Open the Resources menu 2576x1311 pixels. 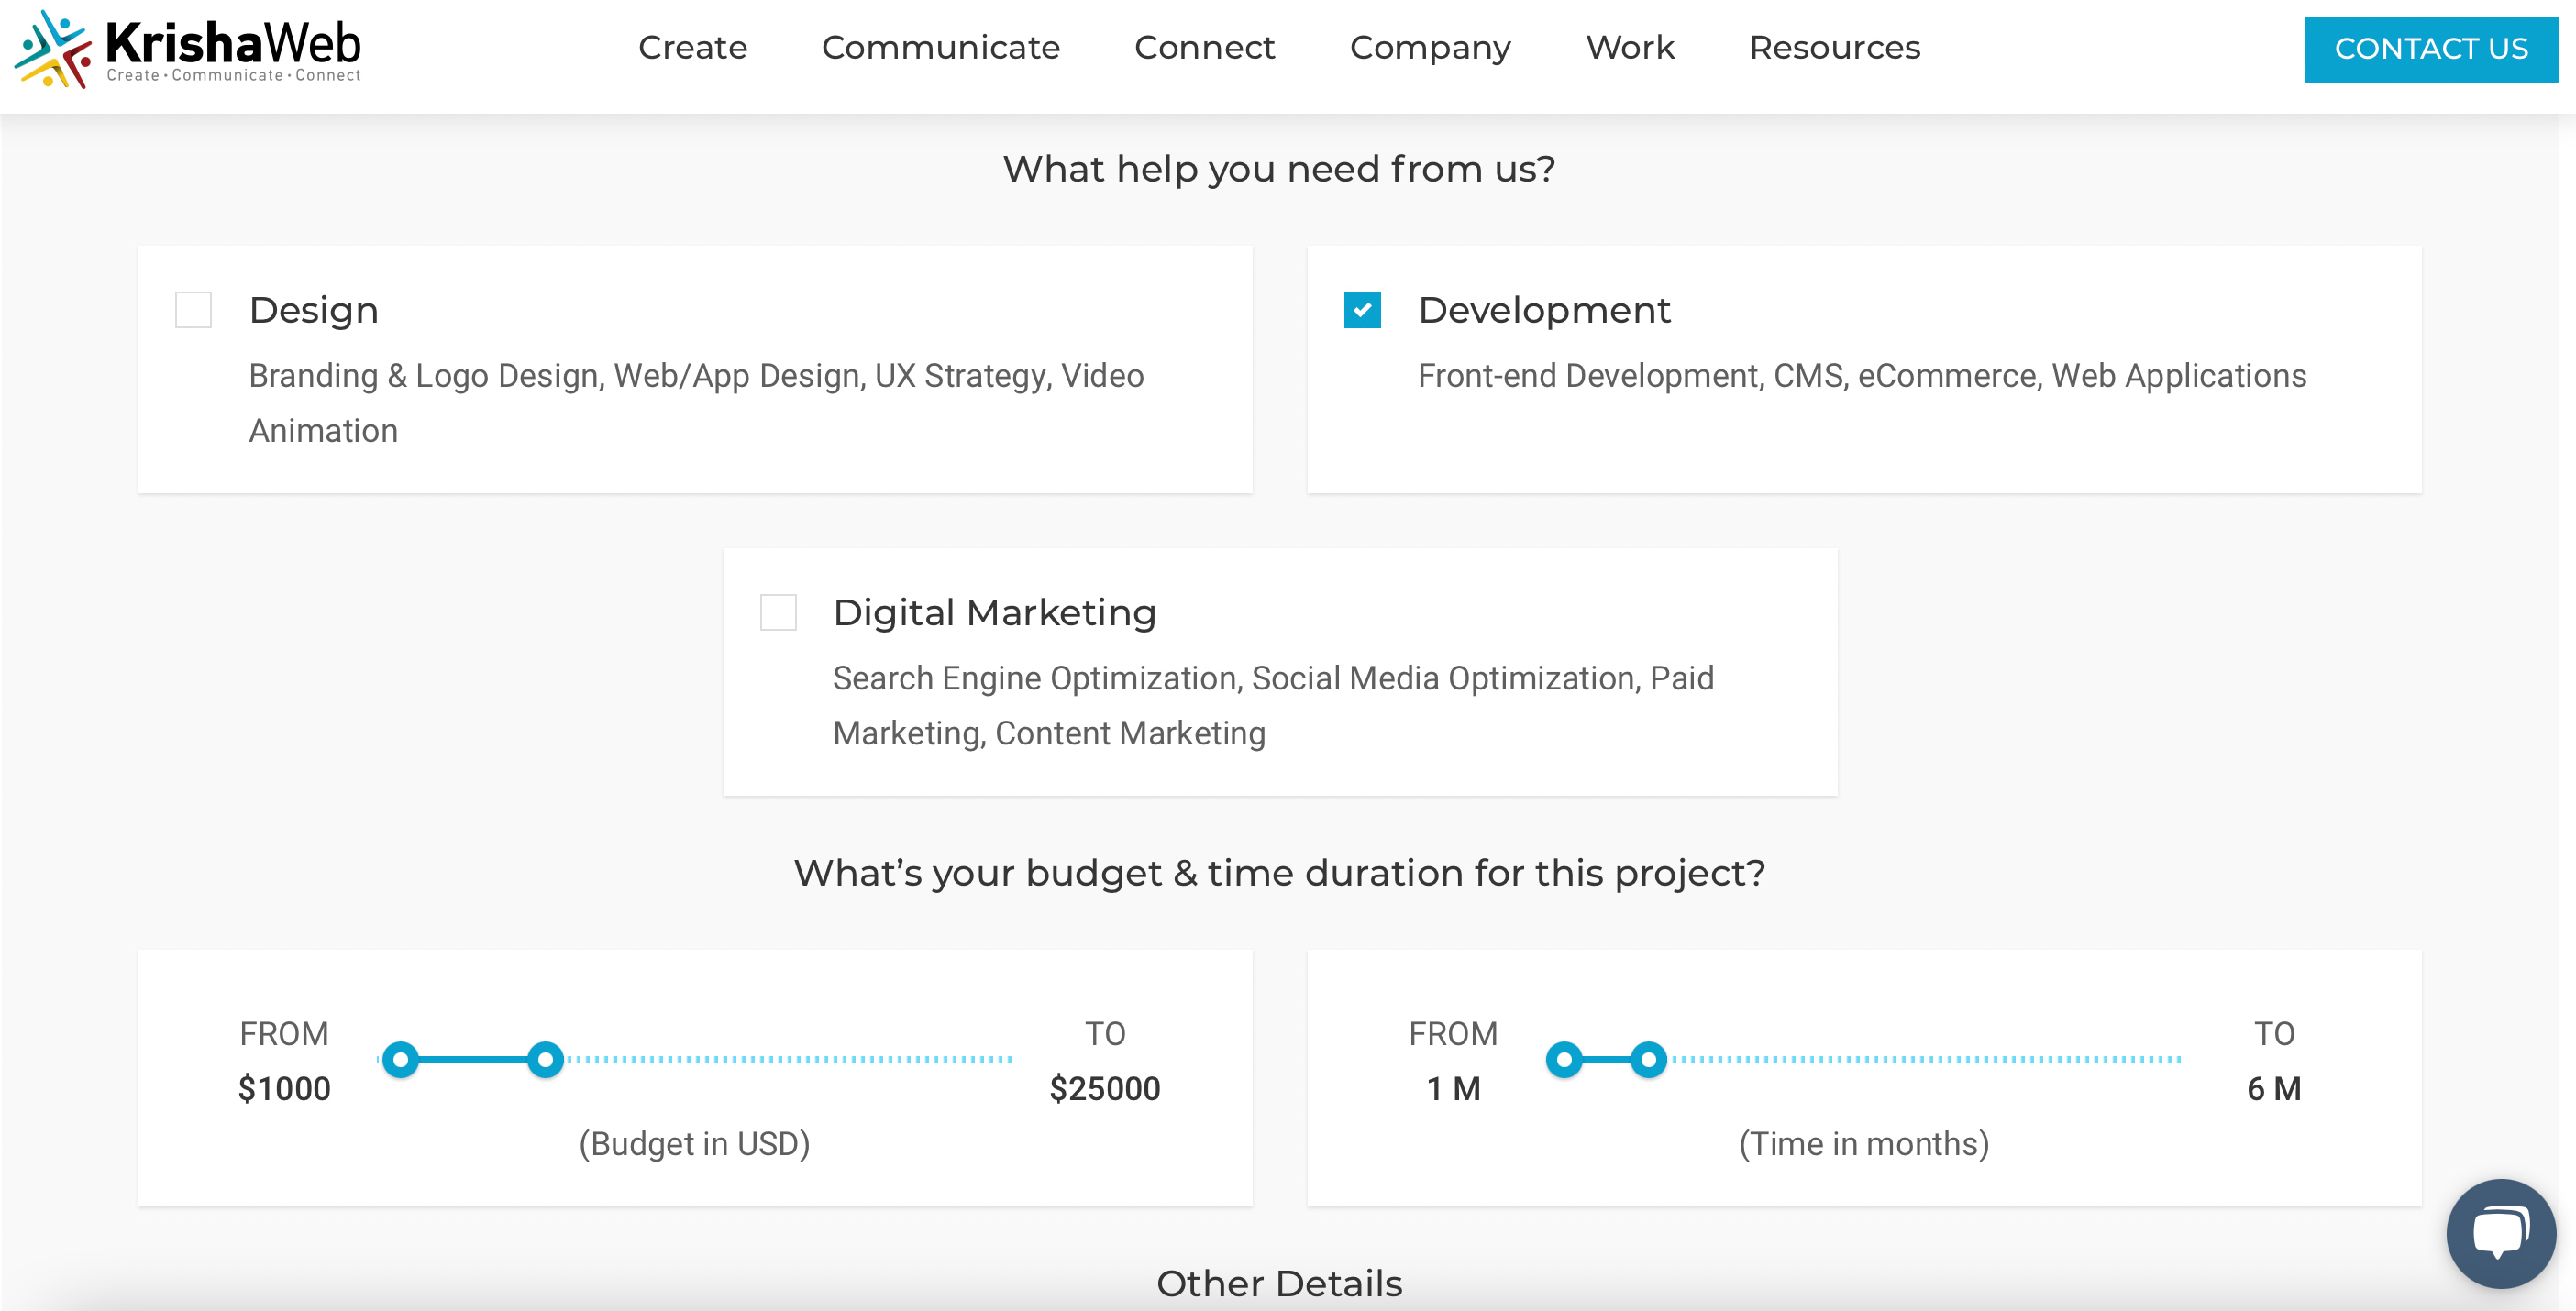tap(1834, 47)
